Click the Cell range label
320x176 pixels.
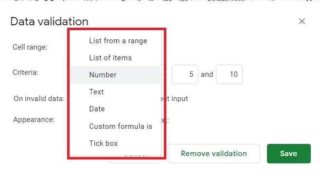(30, 47)
